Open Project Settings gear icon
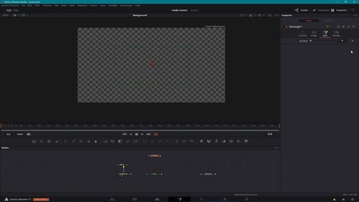Screen dimensions: 359x202 pyautogui.click(x=353, y=200)
